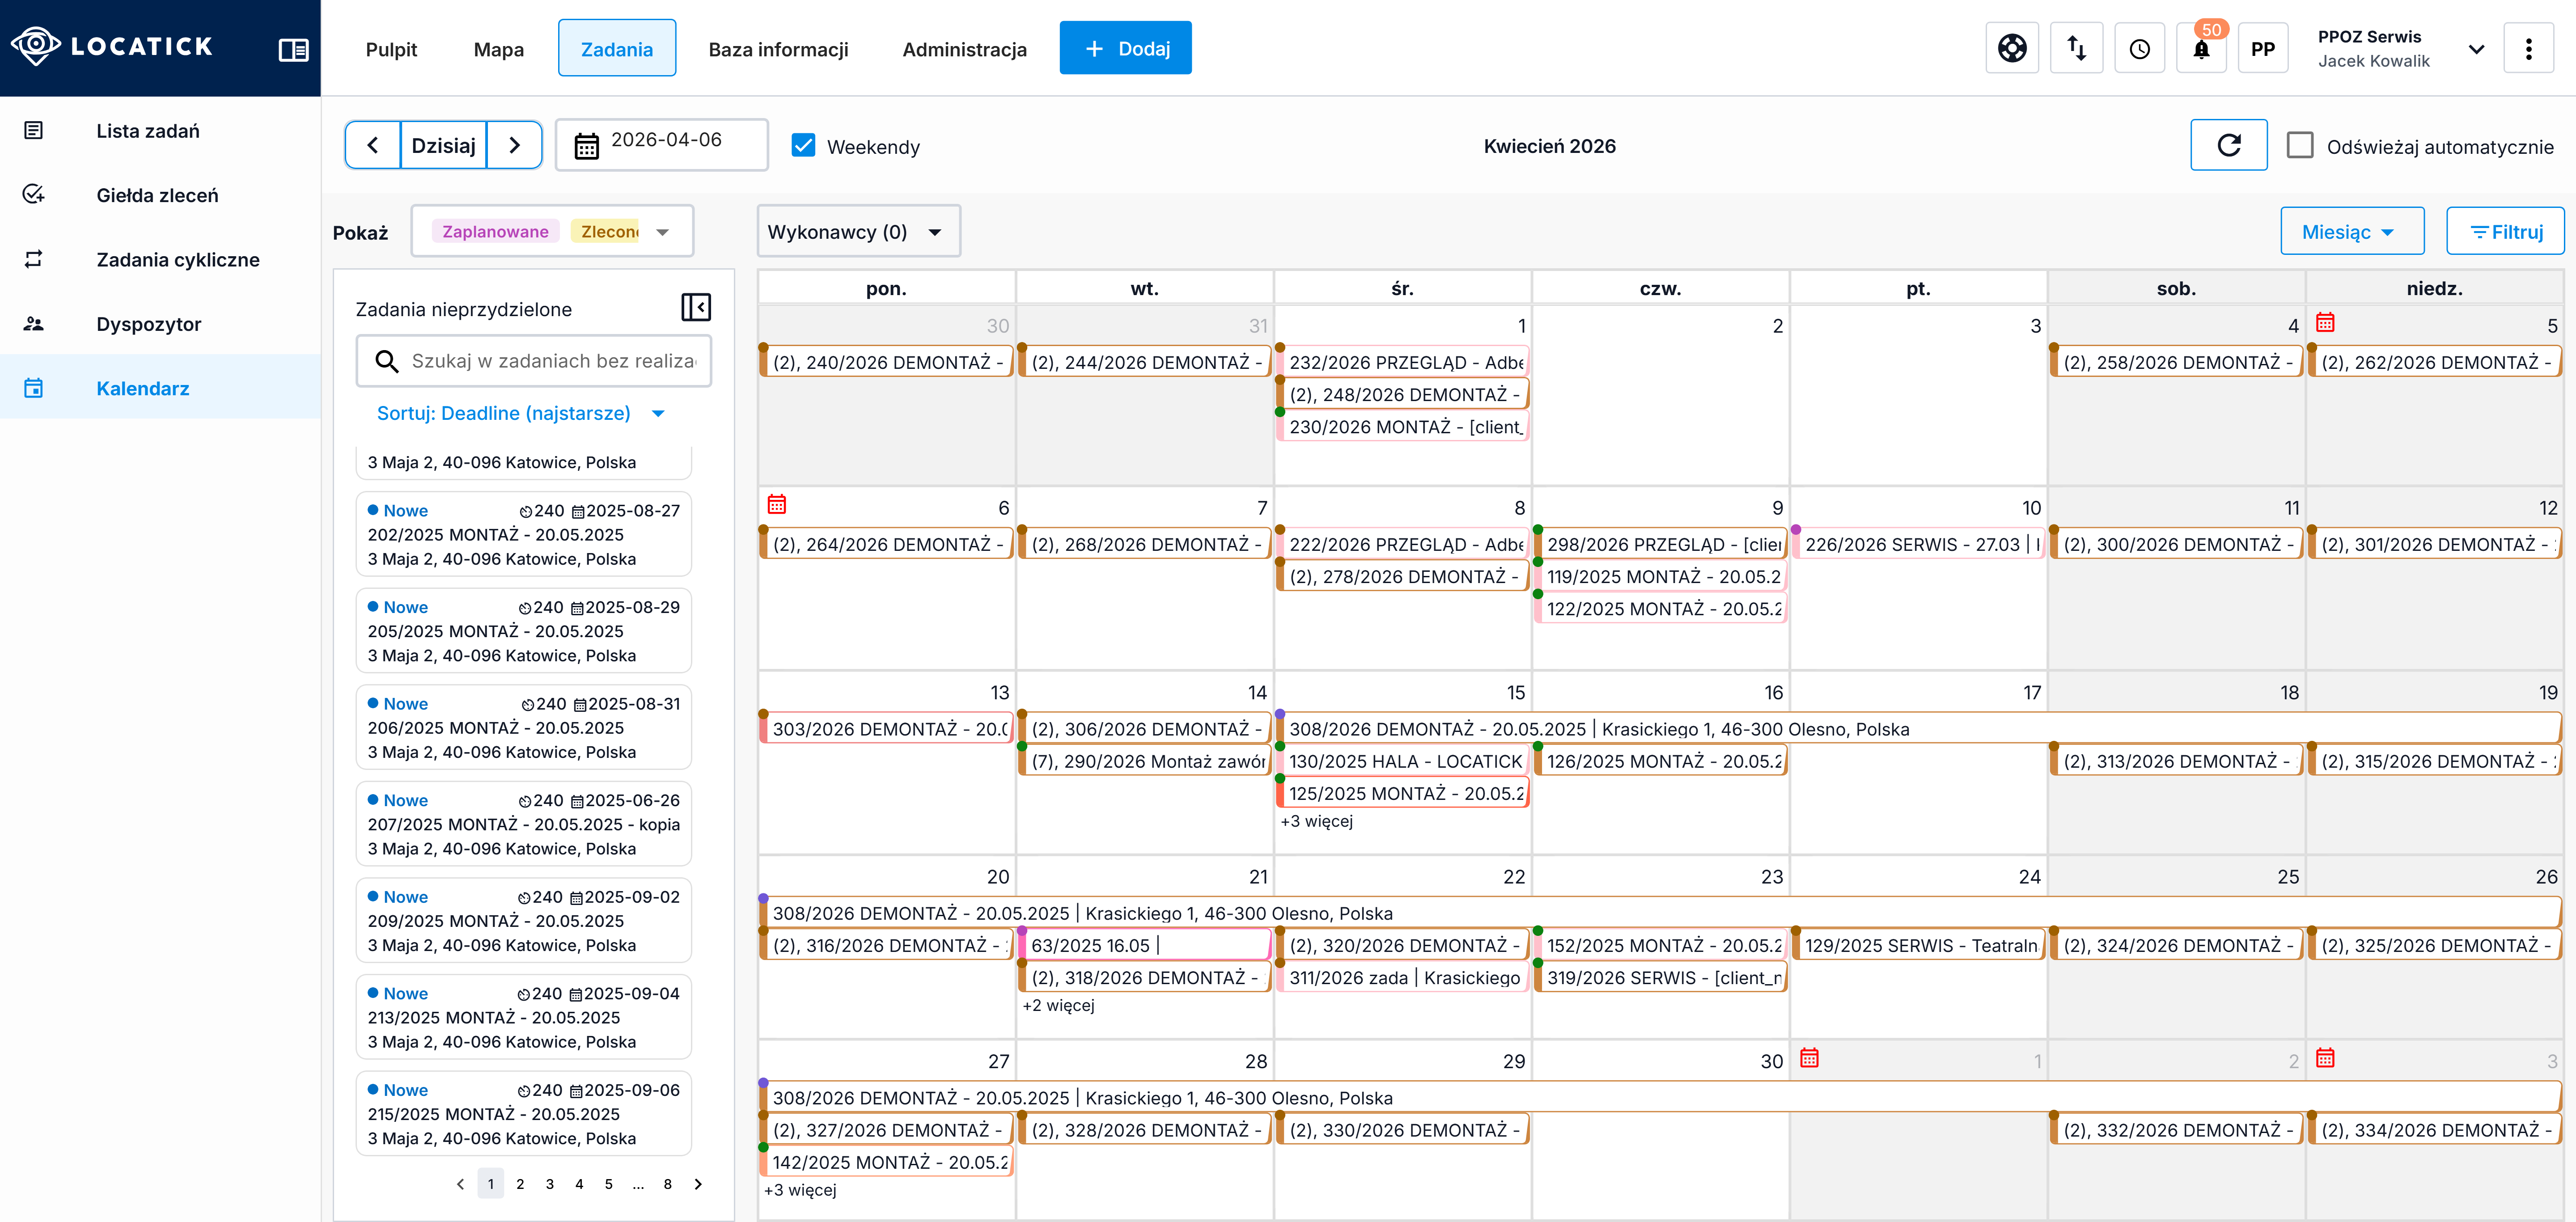Go to page 2 of unassigned tasks
The height and width of the screenshot is (1222, 2576).
[x=520, y=1184]
